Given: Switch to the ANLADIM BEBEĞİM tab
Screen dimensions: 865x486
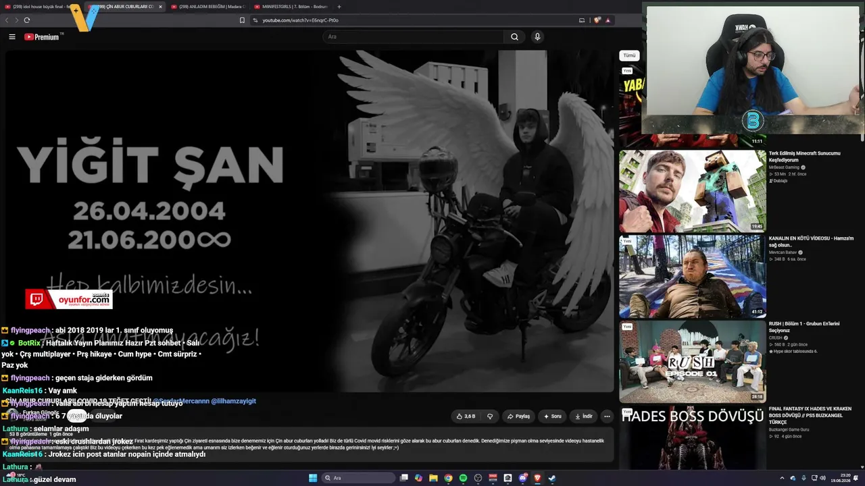Looking at the screenshot, I should pos(209,7).
